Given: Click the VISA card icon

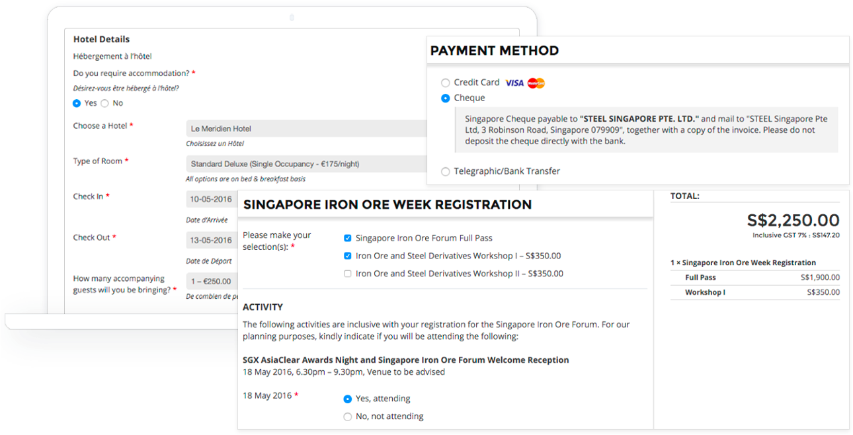Looking at the screenshot, I should coord(515,82).
